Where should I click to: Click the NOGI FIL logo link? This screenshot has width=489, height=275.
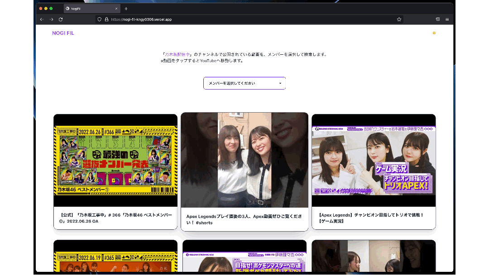pyautogui.click(x=63, y=33)
